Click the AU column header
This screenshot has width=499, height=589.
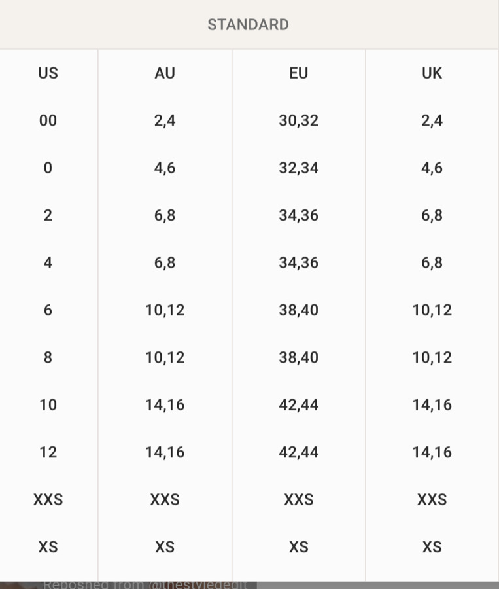pos(165,73)
